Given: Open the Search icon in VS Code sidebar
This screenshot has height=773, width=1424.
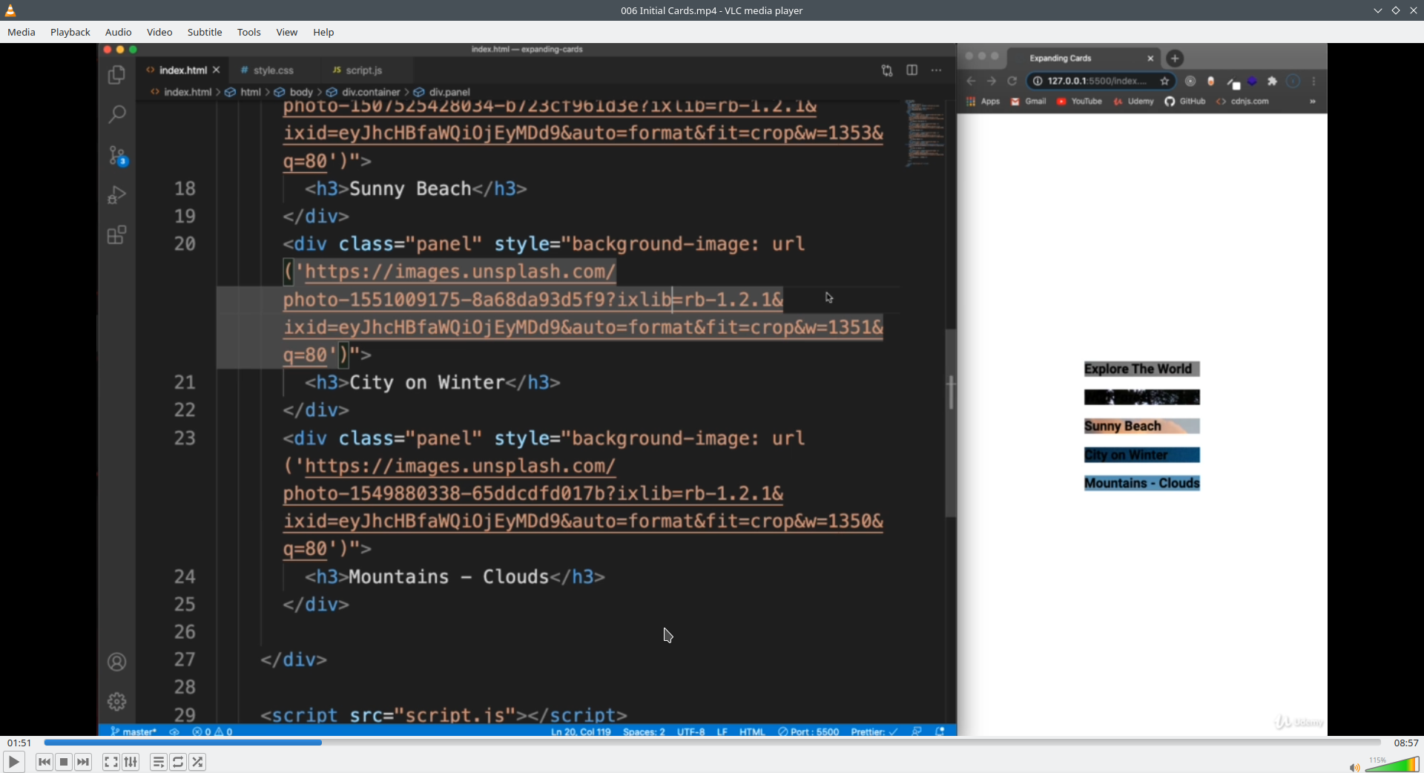Looking at the screenshot, I should (116, 114).
